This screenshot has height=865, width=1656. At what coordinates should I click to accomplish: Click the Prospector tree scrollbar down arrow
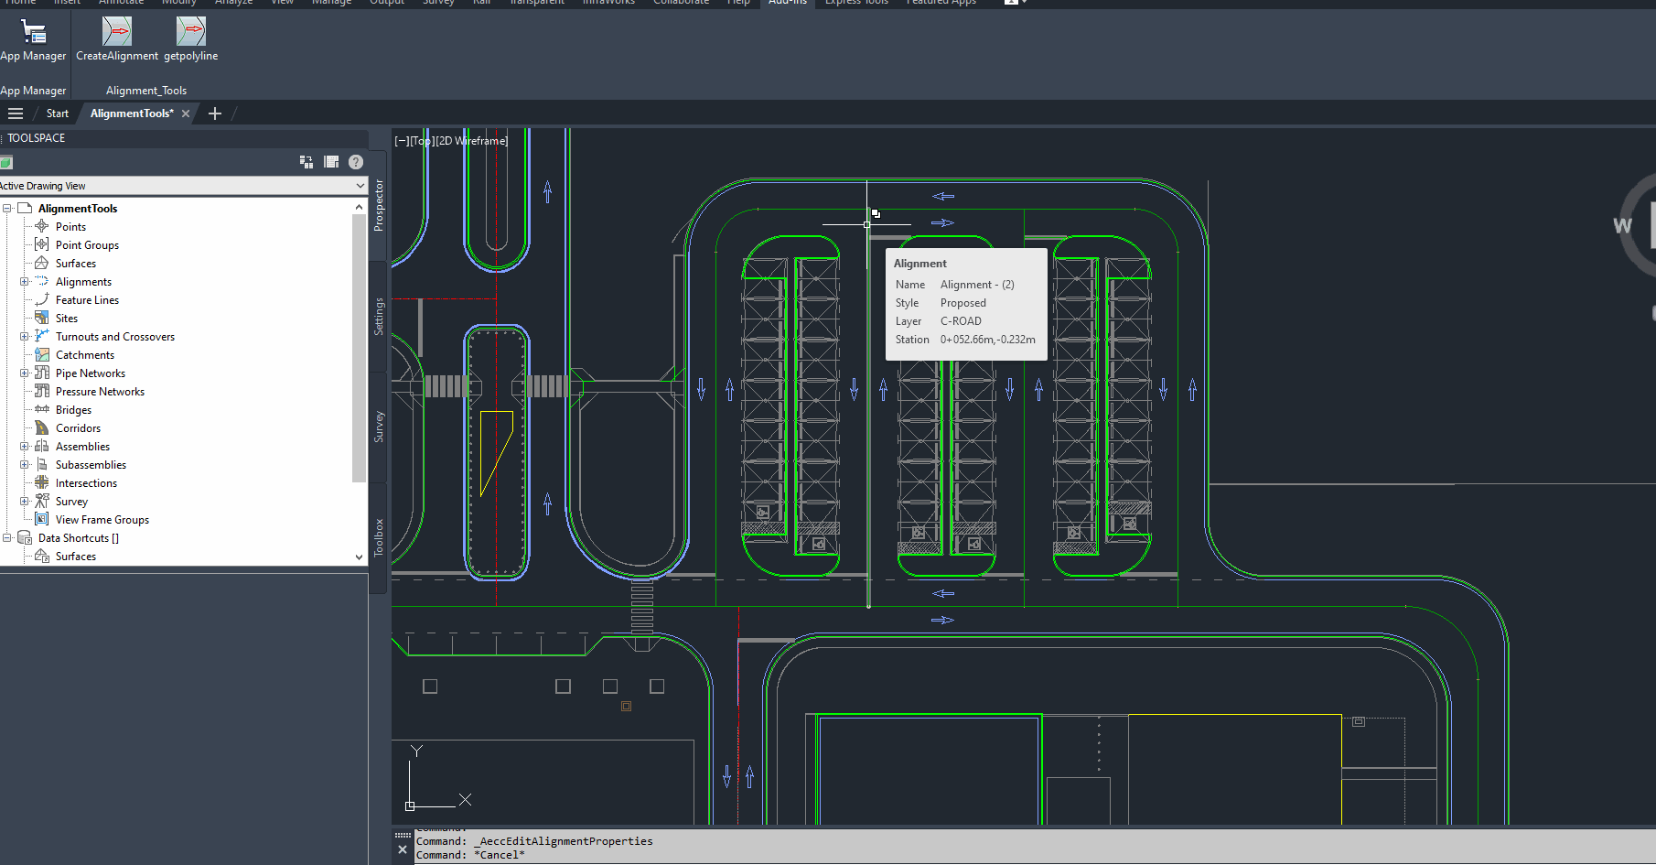tap(359, 557)
